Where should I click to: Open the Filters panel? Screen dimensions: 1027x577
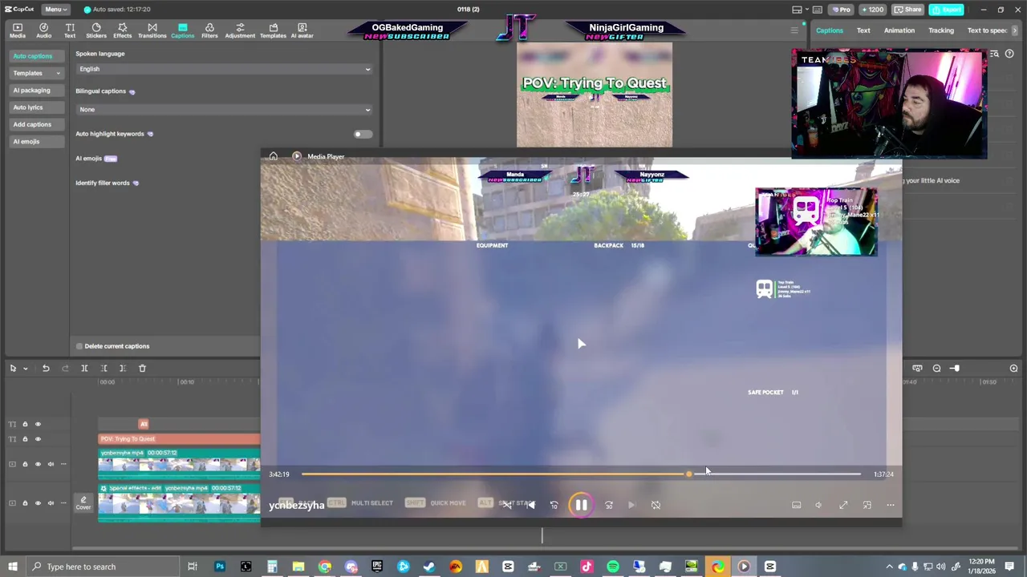tap(209, 30)
